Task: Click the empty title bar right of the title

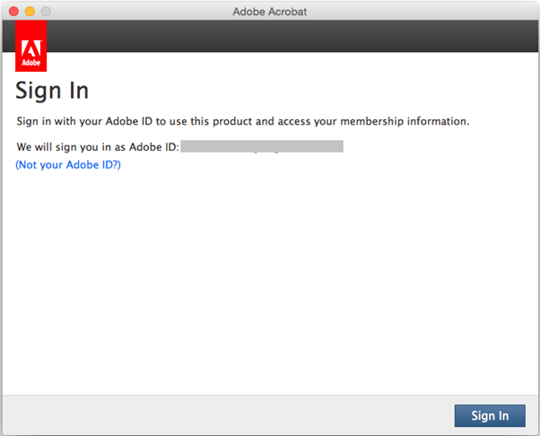Action: pos(431,11)
